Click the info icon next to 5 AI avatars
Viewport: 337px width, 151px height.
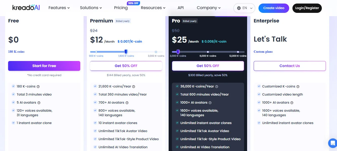click(x=38, y=103)
